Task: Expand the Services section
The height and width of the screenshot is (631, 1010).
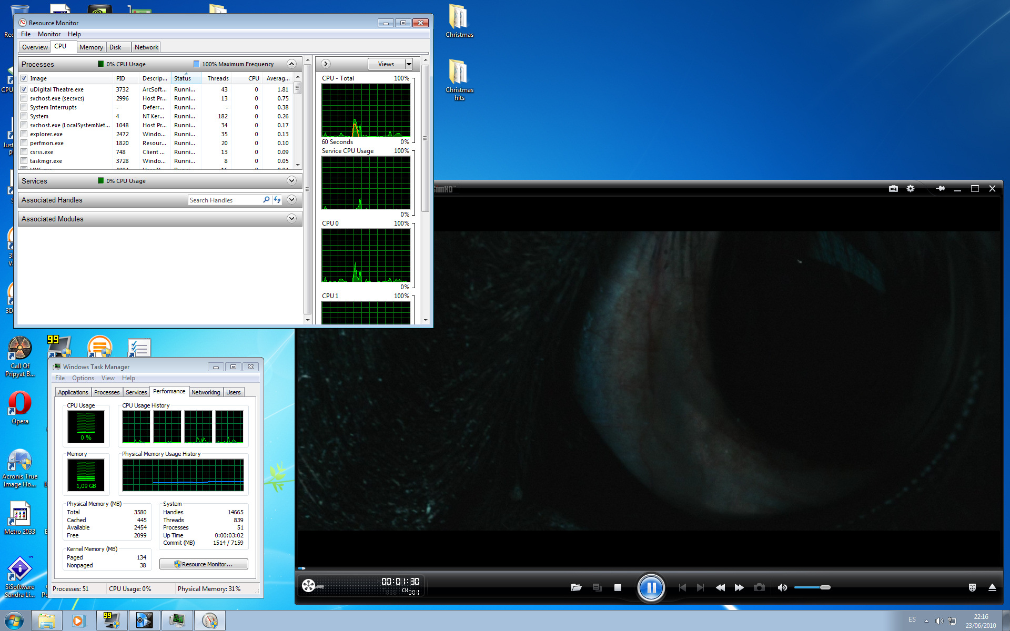Action: (291, 181)
